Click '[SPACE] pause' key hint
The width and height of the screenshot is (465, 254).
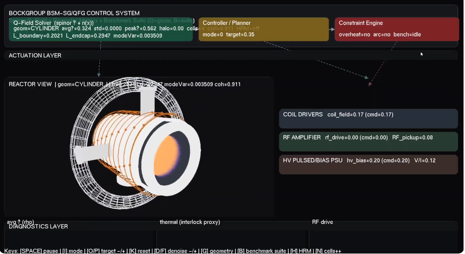(39, 251)
